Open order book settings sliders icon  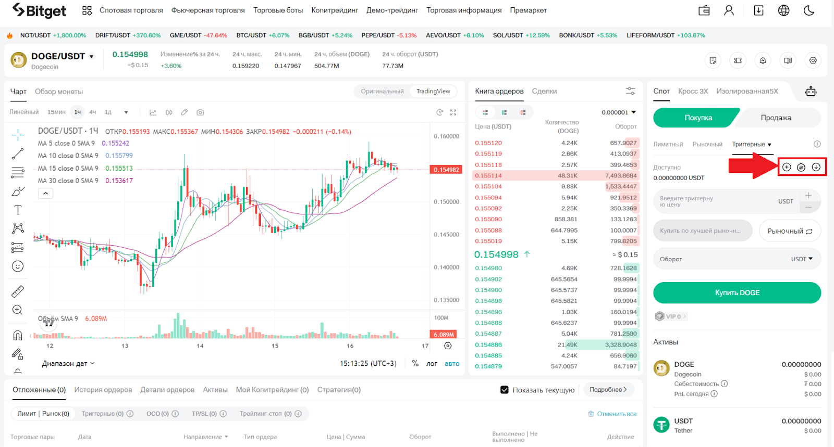coord(630,91)
